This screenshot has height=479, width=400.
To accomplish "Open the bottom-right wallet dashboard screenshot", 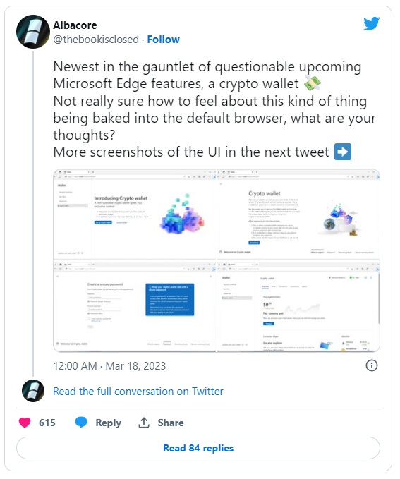I will (298, 306).
